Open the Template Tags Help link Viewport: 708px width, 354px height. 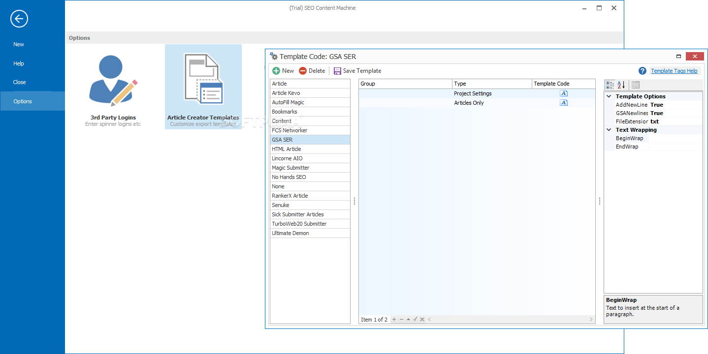[674, 71]
